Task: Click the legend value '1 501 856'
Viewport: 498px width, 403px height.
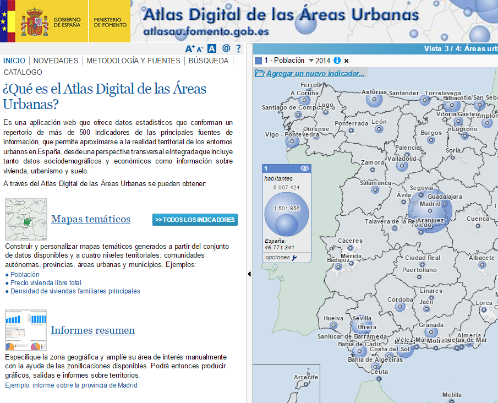Action: (287, 209)
